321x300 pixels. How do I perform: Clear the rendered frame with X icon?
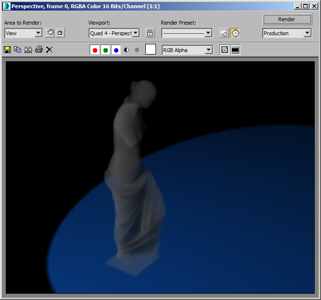coord(49,50)
